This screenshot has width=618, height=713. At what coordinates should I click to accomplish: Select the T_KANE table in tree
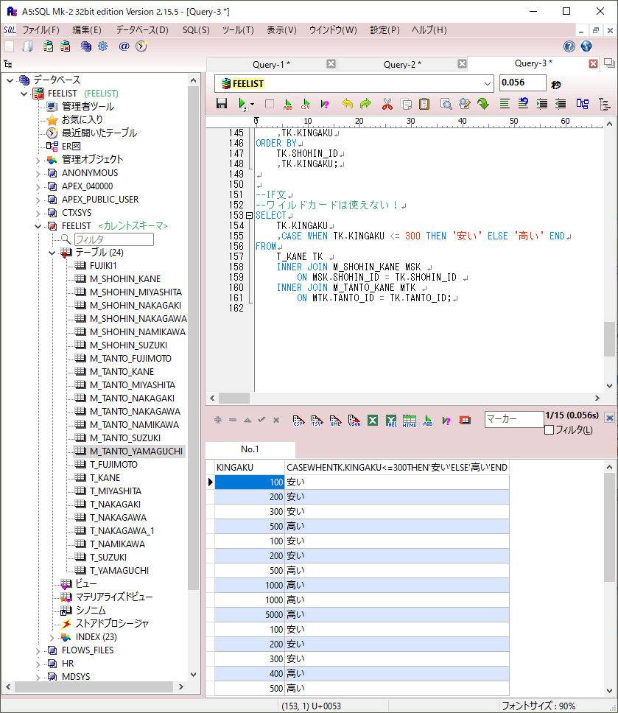click(x=105, y=478)
